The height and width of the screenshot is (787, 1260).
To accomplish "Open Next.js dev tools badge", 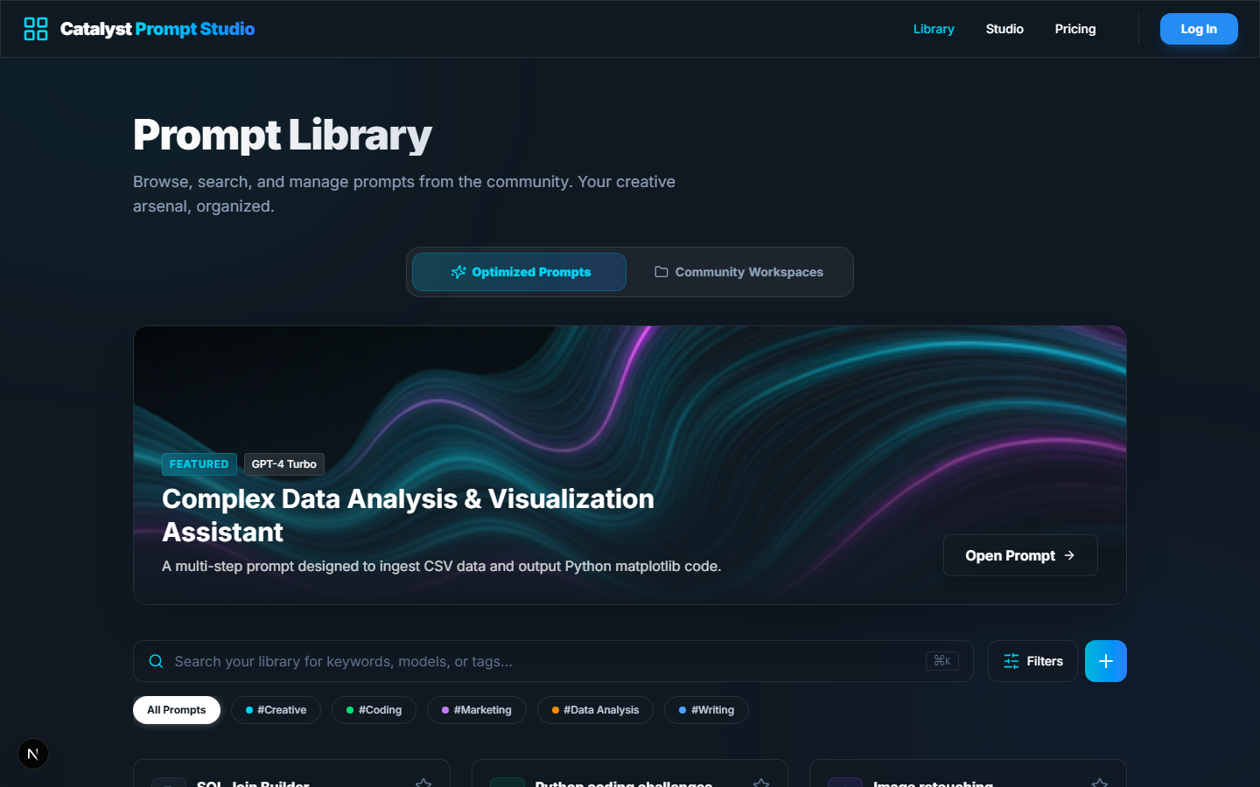I will click(x=33, y=754).
